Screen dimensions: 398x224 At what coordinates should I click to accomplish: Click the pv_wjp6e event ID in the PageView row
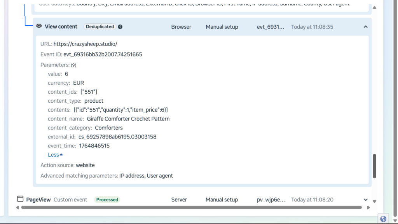[271, 199]
